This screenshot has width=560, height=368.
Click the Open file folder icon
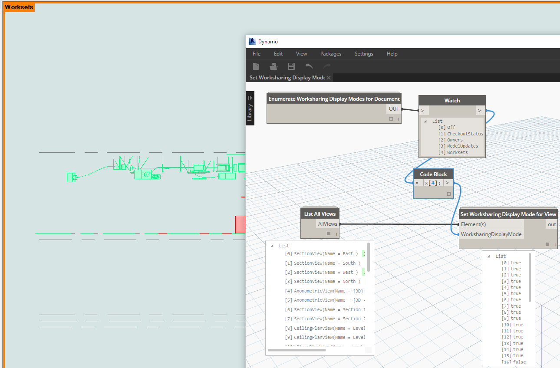(273, 66)
